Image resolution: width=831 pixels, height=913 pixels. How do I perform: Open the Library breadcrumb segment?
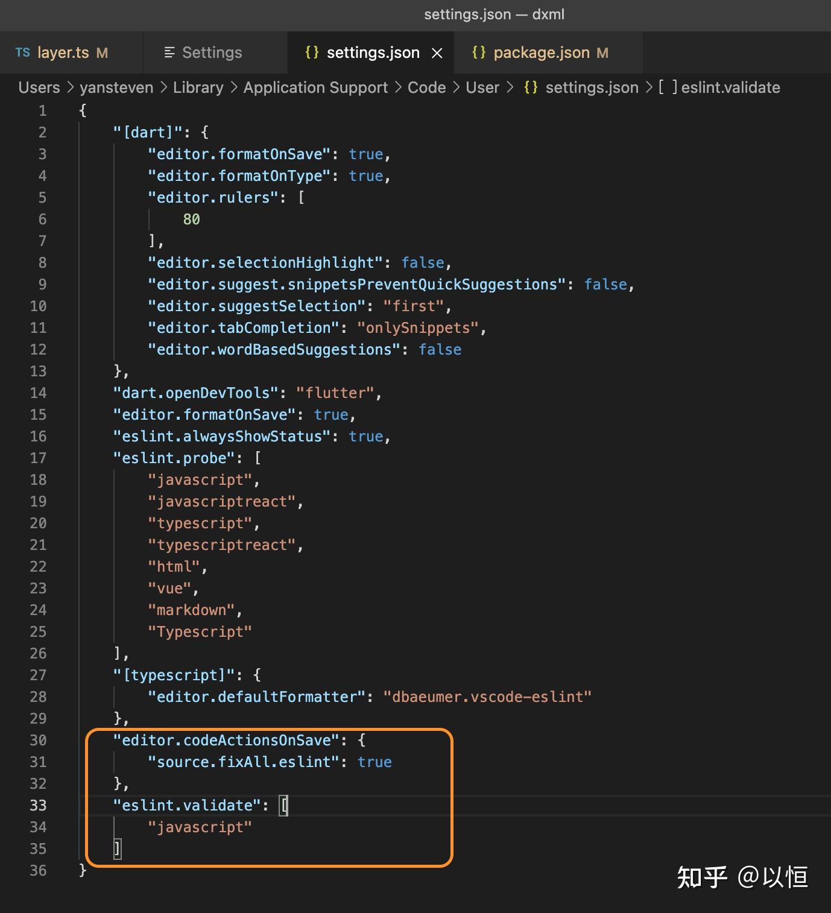tap(198, 87)
